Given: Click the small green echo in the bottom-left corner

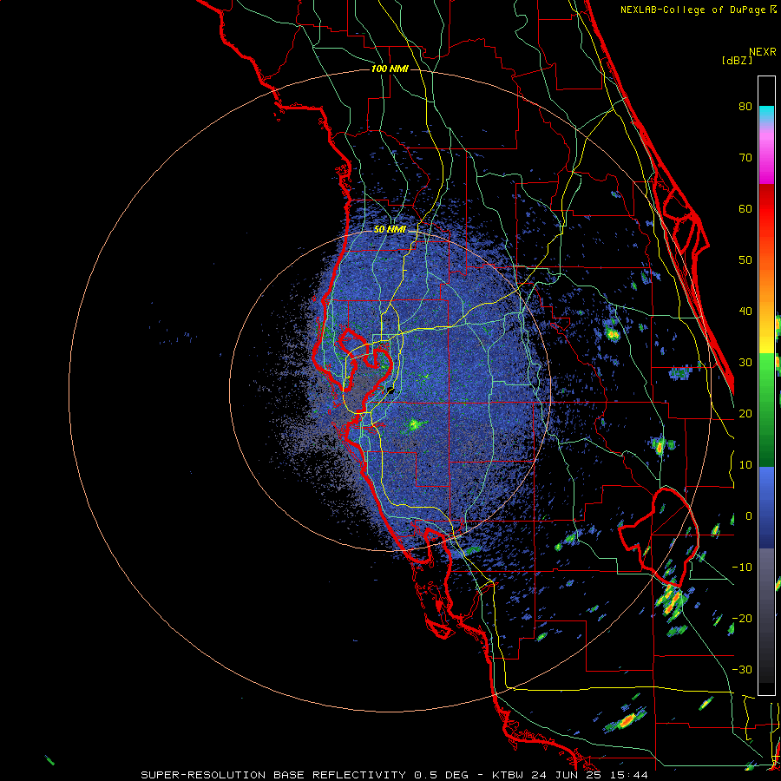Looking at the screenshot, I should [x=49, y=760].
